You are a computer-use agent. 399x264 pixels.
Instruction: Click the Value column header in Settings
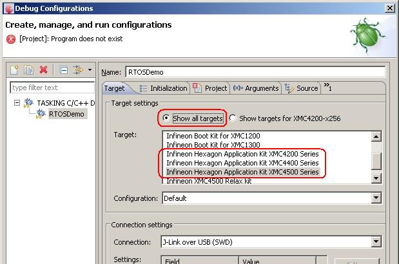(x=277, y=260)
